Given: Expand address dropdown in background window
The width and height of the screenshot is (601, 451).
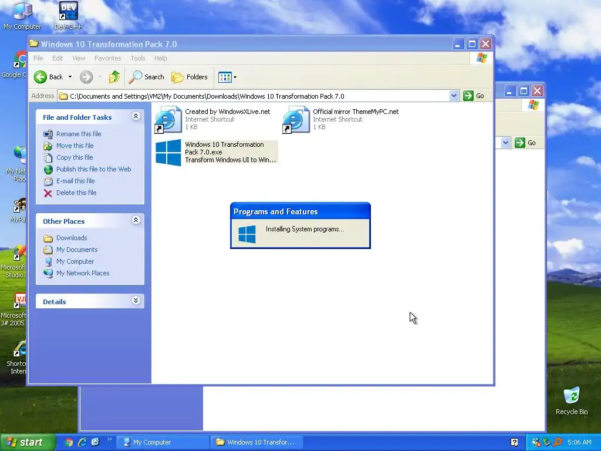Looking at the screenshot, I should (505, 143).
